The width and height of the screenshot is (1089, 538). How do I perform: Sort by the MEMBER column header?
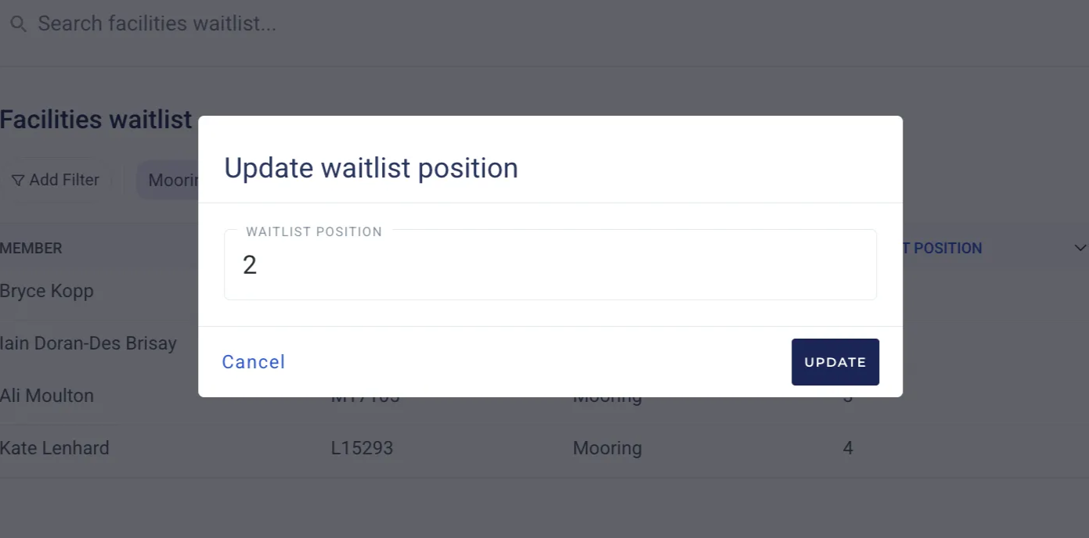(31, 249)
